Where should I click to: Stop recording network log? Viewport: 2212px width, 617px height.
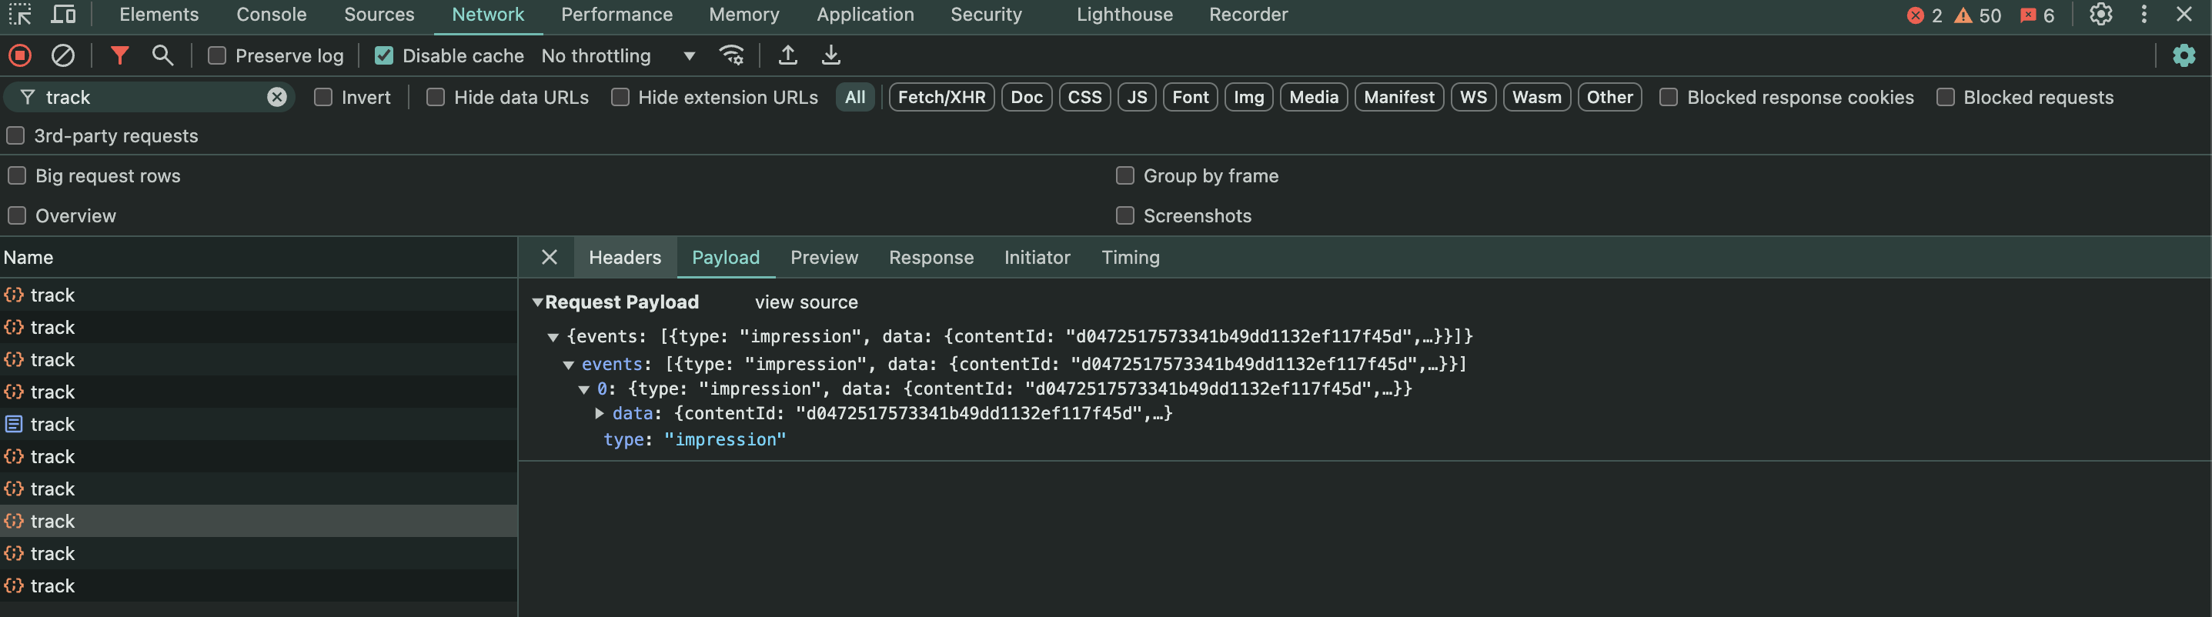(x=20, y=56)
